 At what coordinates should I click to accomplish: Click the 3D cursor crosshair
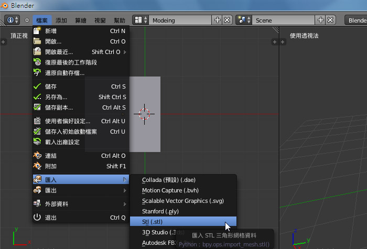tap(144, 114)
